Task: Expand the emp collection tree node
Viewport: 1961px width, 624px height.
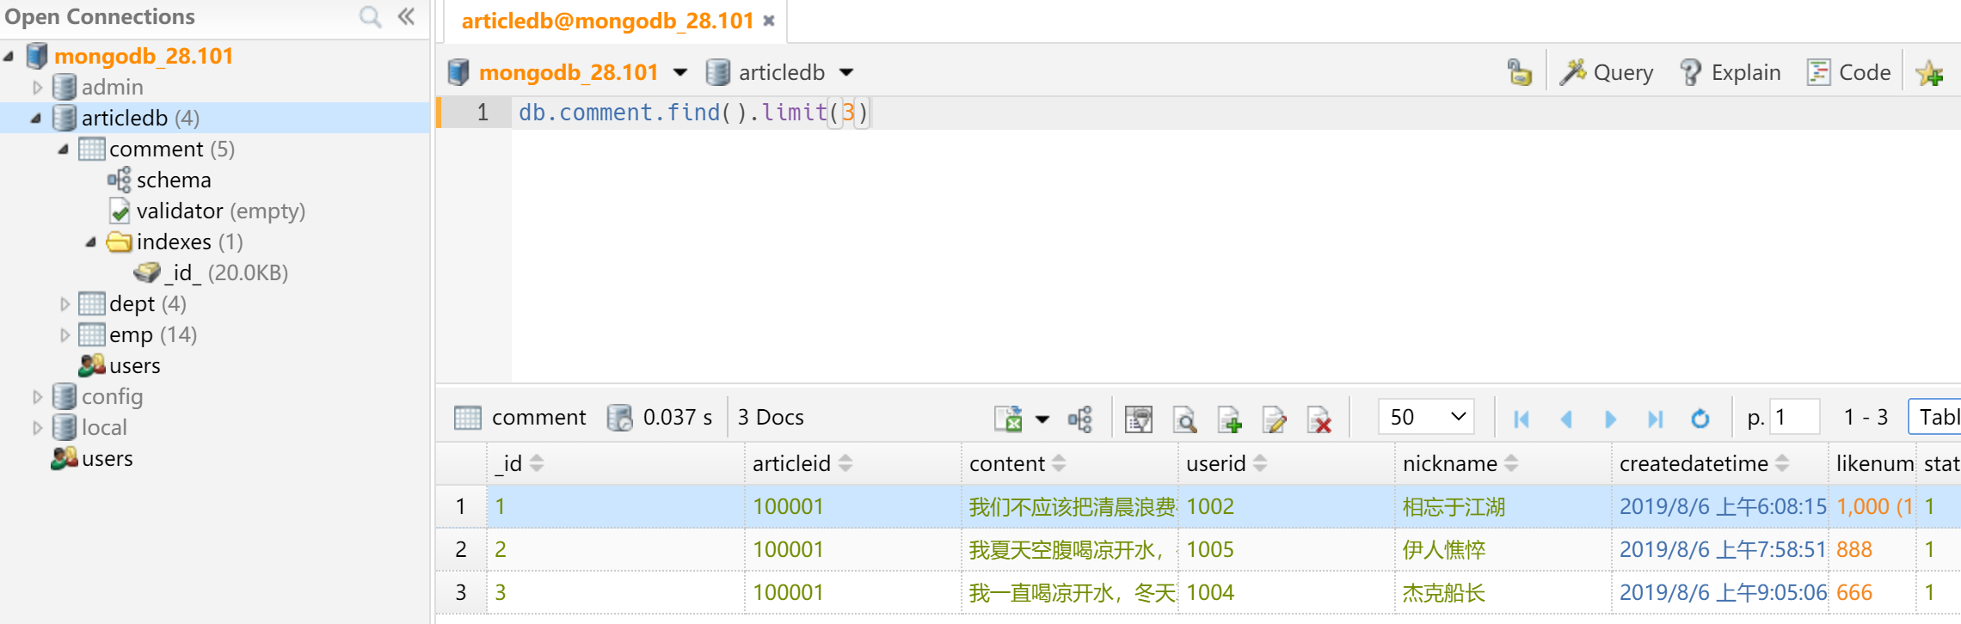Action: pos(65,335)
